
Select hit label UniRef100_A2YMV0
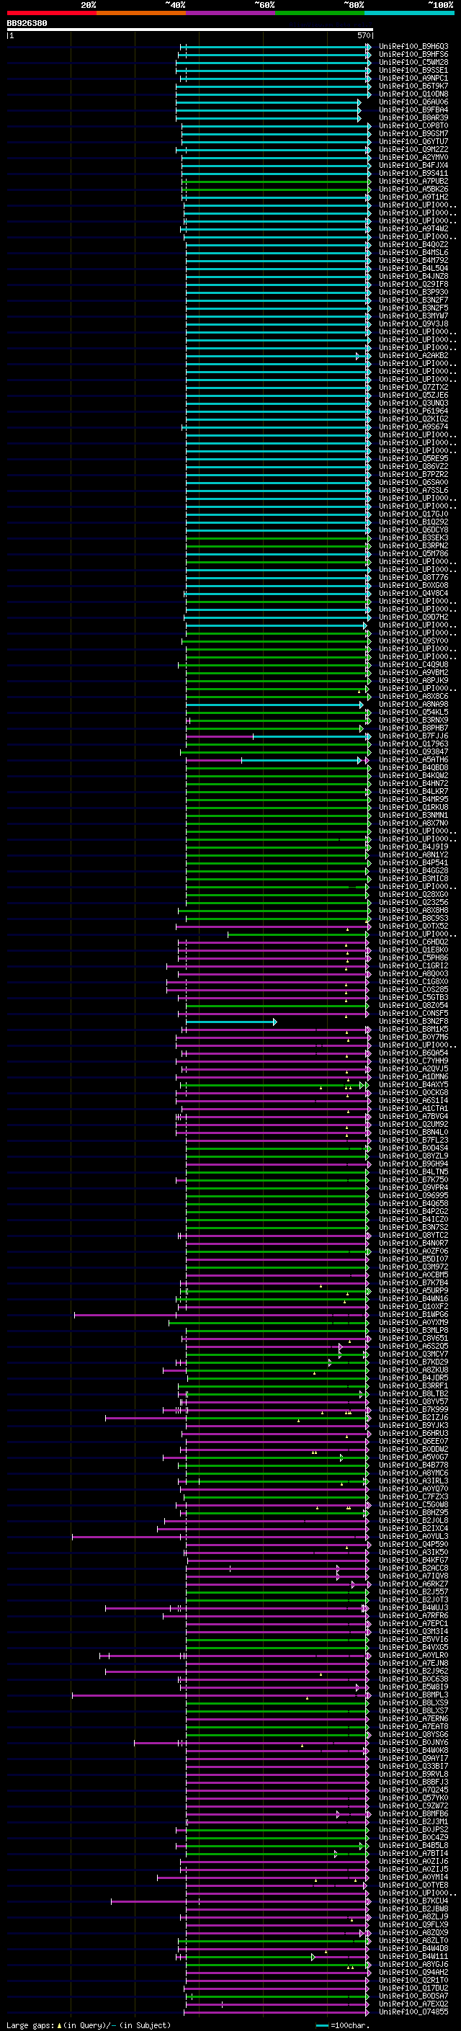pos(413,157)
